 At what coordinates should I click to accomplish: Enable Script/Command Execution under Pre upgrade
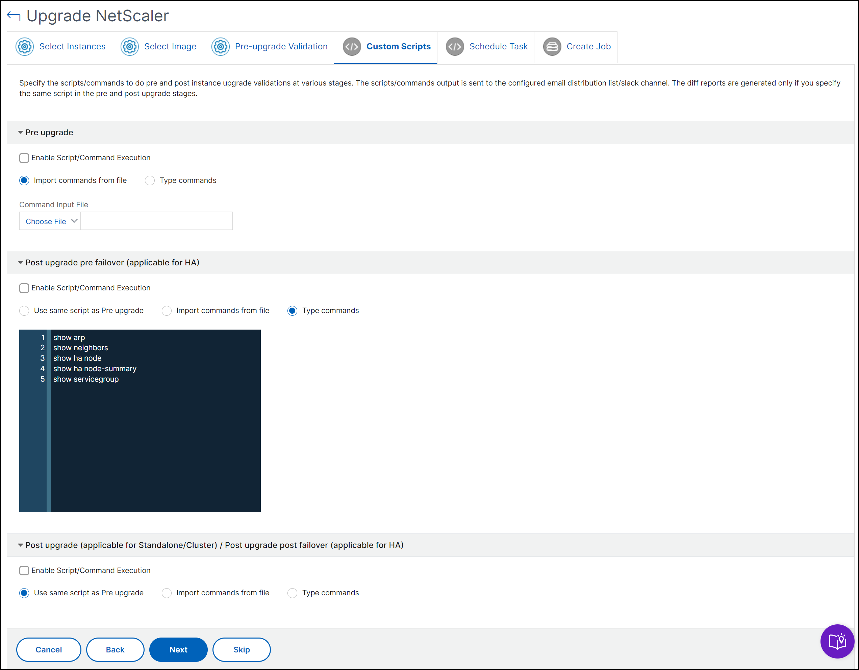(x=24, y=158)
